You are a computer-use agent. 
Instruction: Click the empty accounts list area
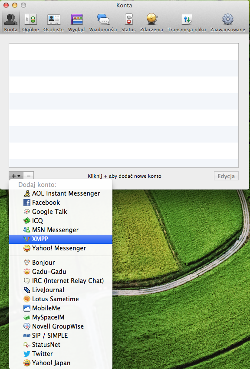124,105
